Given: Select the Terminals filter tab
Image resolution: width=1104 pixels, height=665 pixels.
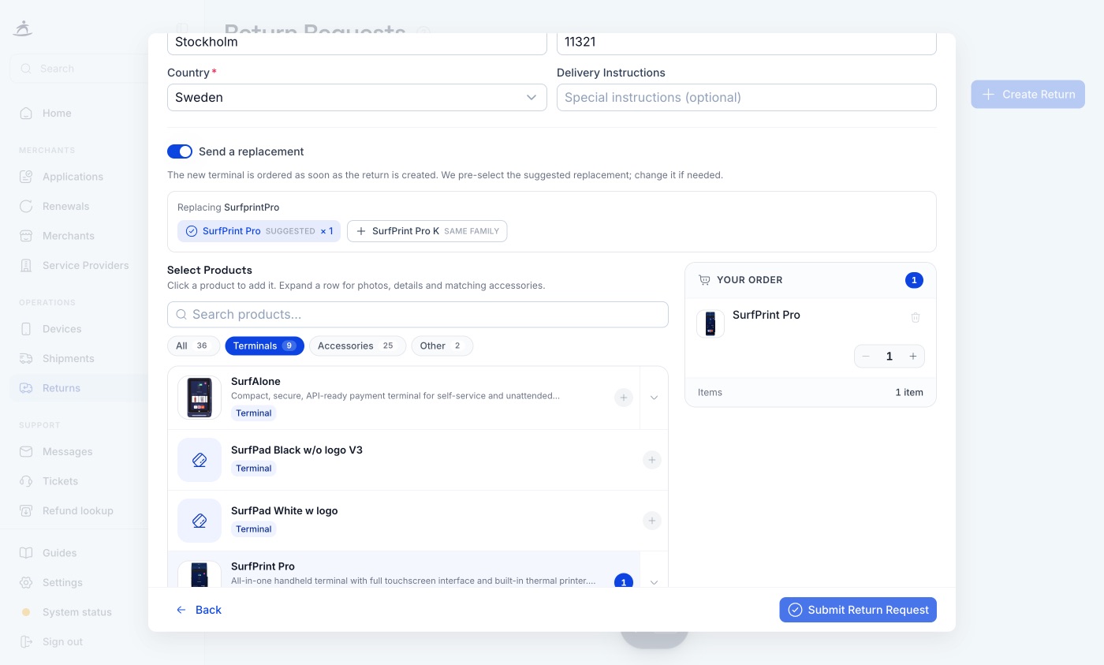Looking at the screenshot, I should pyautogui.click(x=264, y=346).
